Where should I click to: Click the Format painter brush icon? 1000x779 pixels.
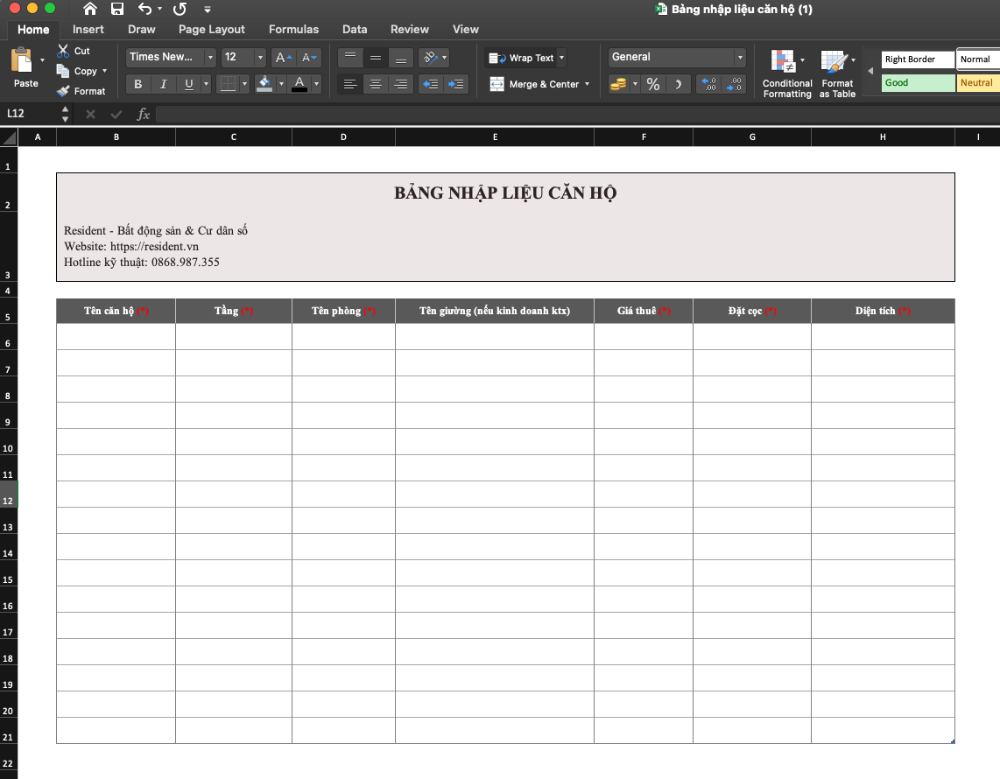pos(63,91)
